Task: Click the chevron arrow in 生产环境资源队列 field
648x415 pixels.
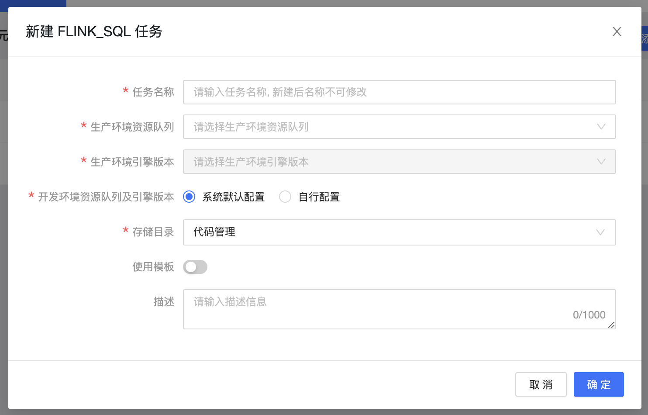Action: click(601, 127)
